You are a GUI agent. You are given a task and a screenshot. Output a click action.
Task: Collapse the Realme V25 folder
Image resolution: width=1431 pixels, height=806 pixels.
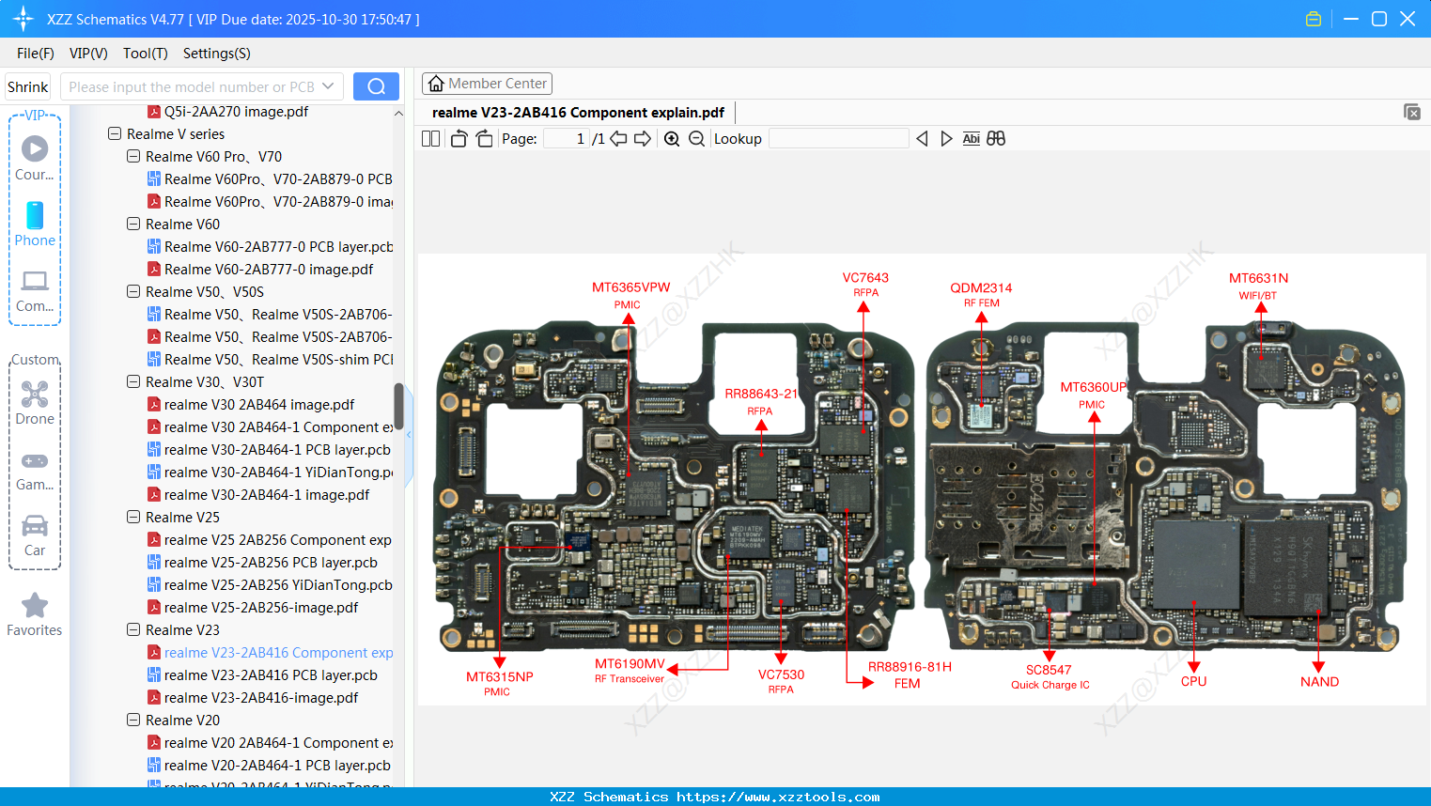click(x=133, y=518)
